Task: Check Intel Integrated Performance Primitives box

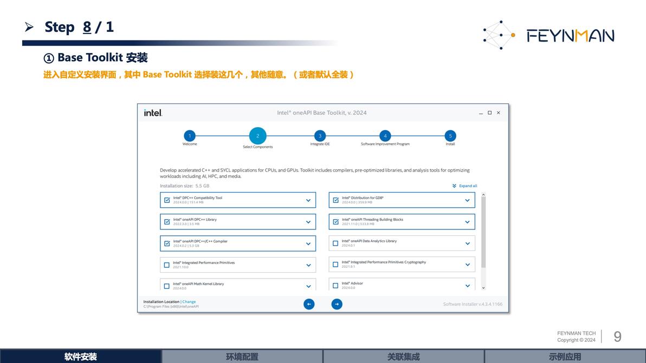Action: tap(167, 265)
